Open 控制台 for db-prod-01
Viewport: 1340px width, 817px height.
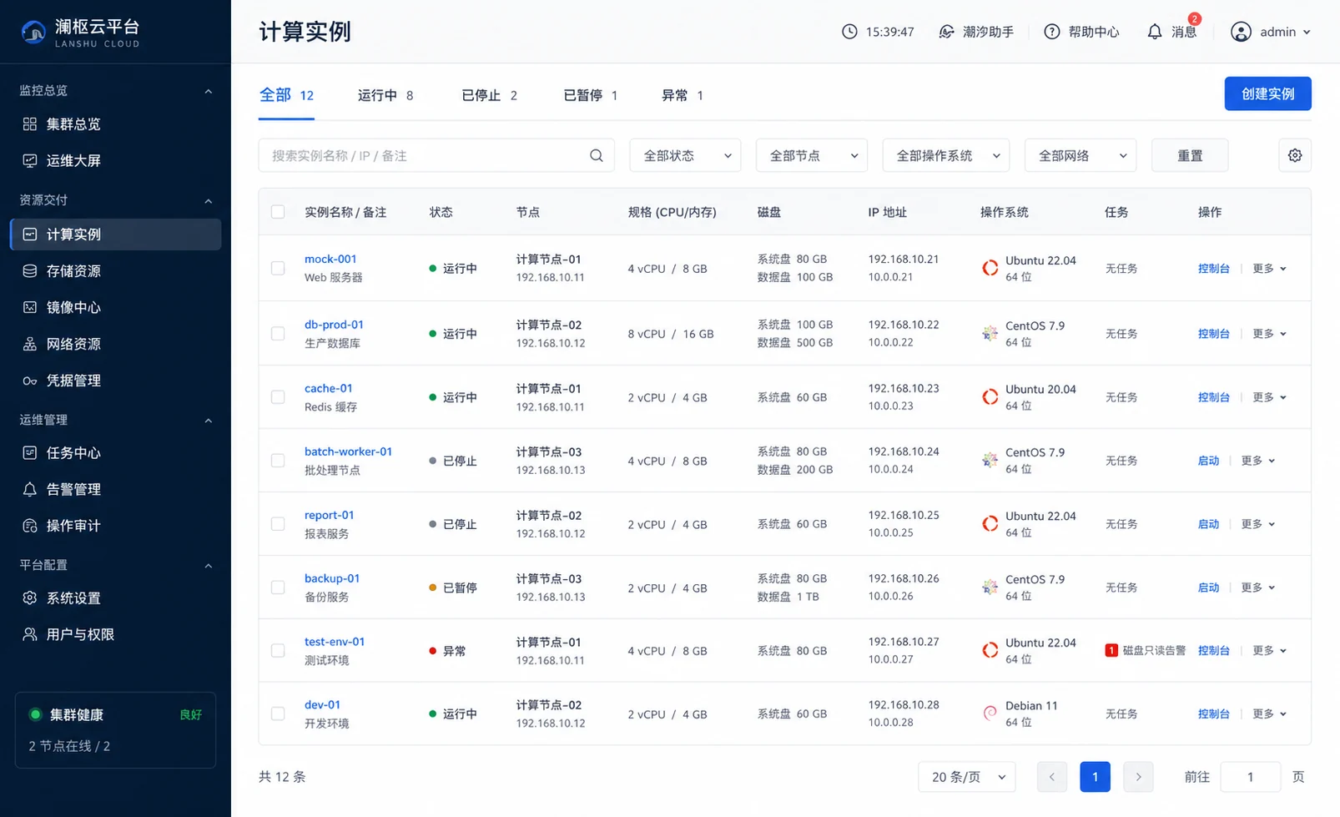coord(1214,334)
